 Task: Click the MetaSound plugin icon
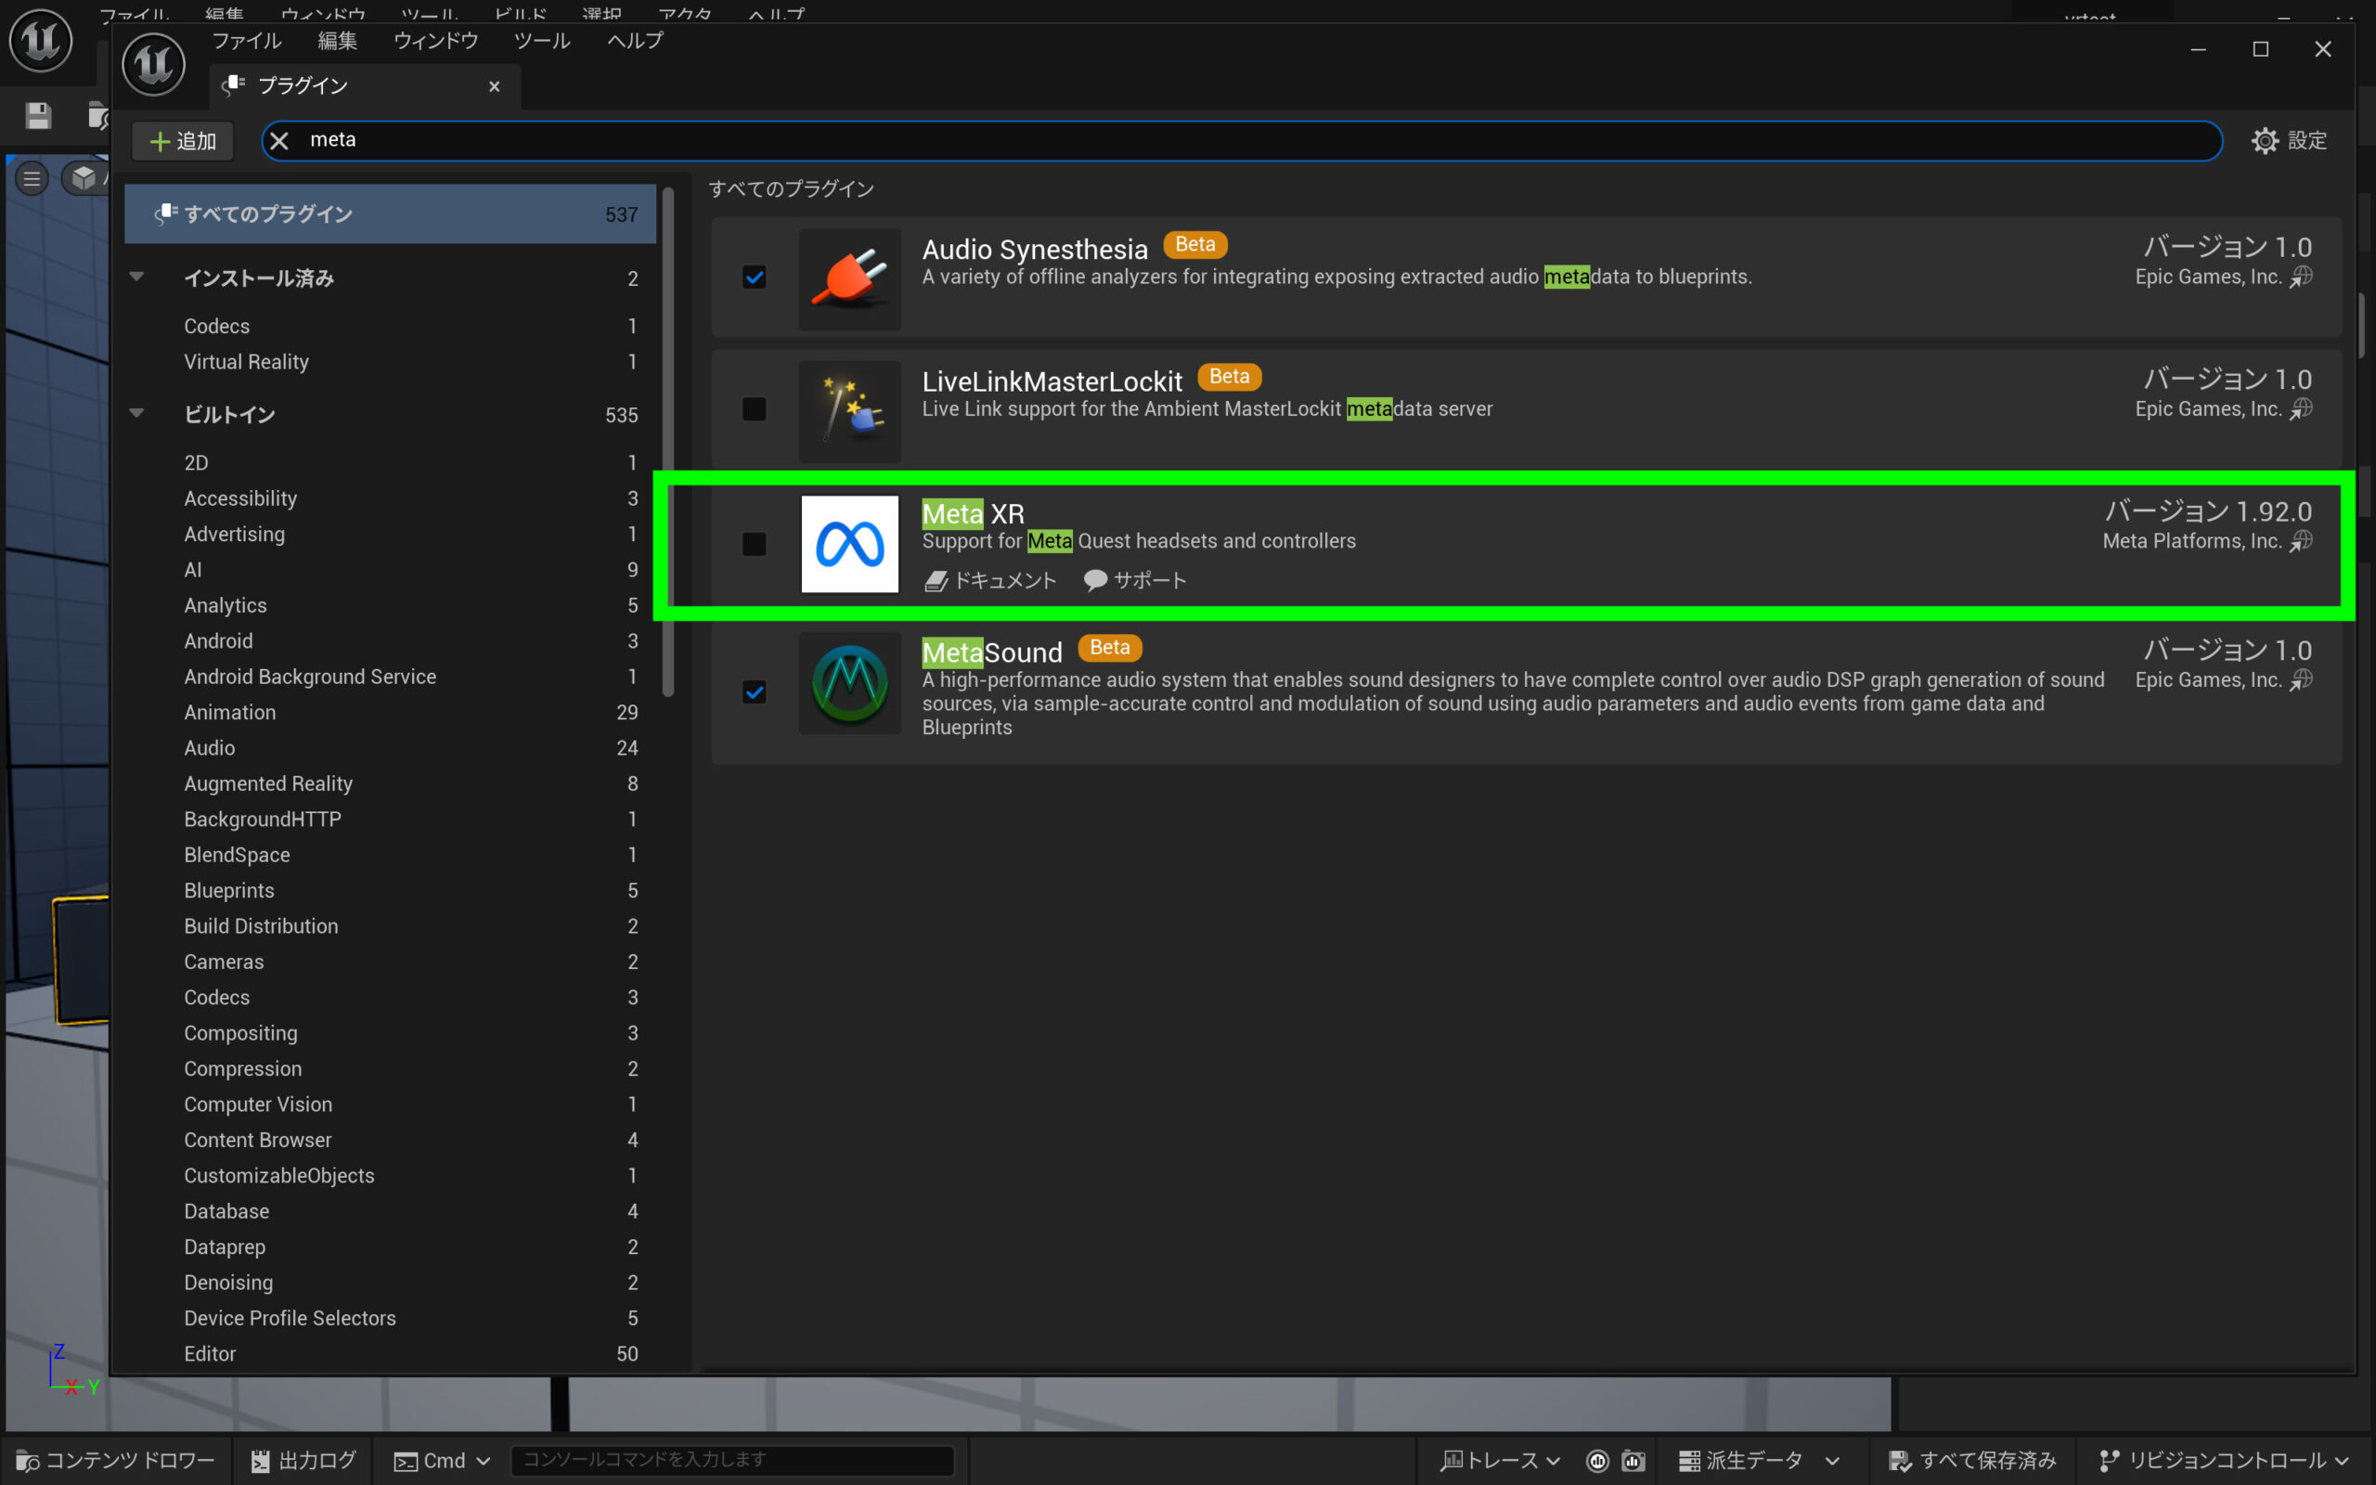[x=849, y=684]
